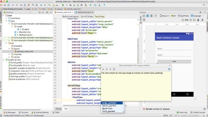Open the orientation dropdown in Preview
The height and width of the screenshot is (117, 208).
(156, 16)
